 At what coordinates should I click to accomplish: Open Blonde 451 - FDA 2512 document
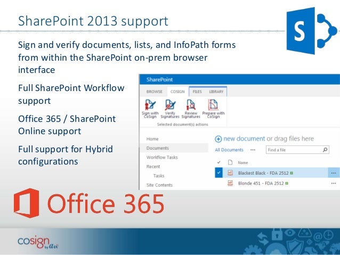261,183
